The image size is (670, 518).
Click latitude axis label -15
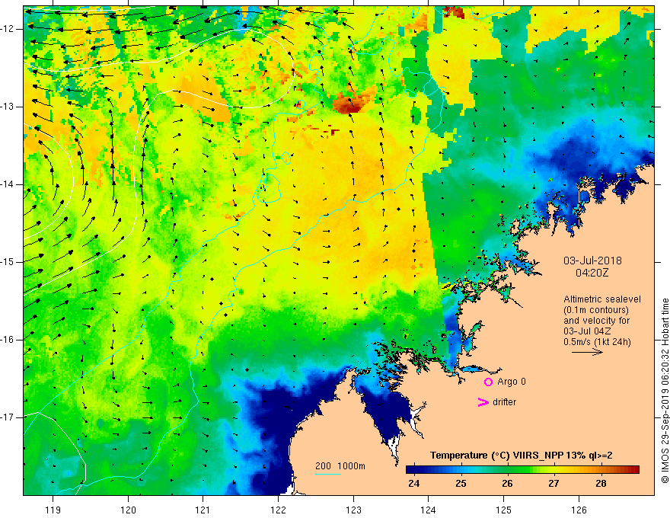[x=8, y=262]
